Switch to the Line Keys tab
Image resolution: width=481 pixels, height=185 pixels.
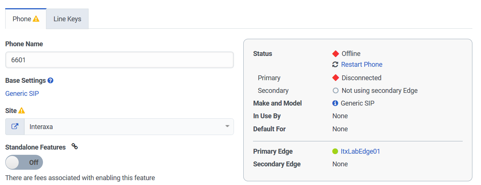click(67, 19)
